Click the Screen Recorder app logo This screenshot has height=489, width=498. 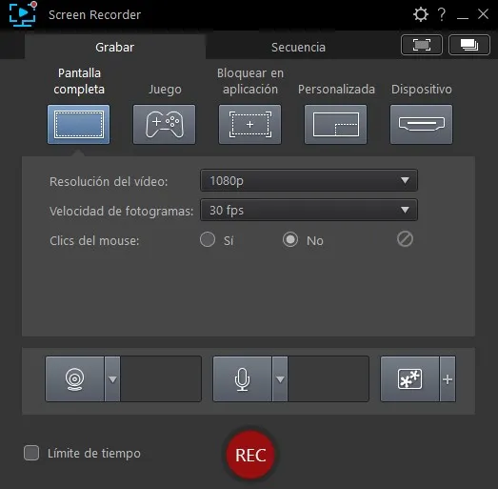(23, 14)
